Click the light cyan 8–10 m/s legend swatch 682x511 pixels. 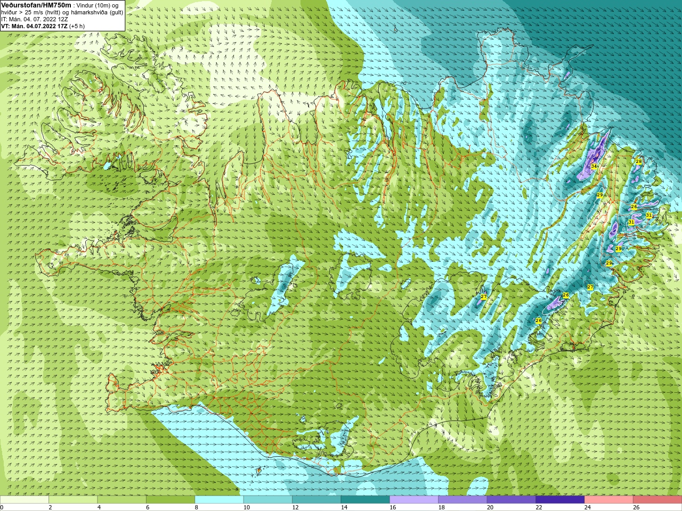(219, 499)
